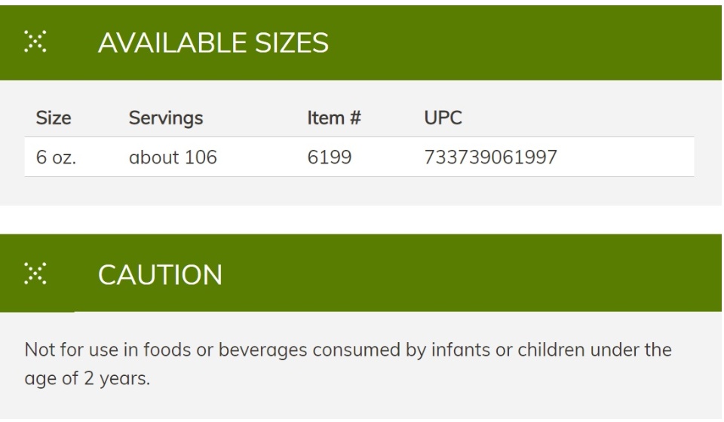The image size is (724, 422).
Task: Select the Item # column header
Action: click(x=334, y=118)
